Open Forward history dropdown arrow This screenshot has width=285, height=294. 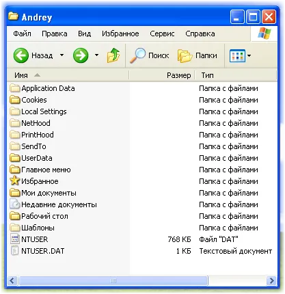(96, 55)
